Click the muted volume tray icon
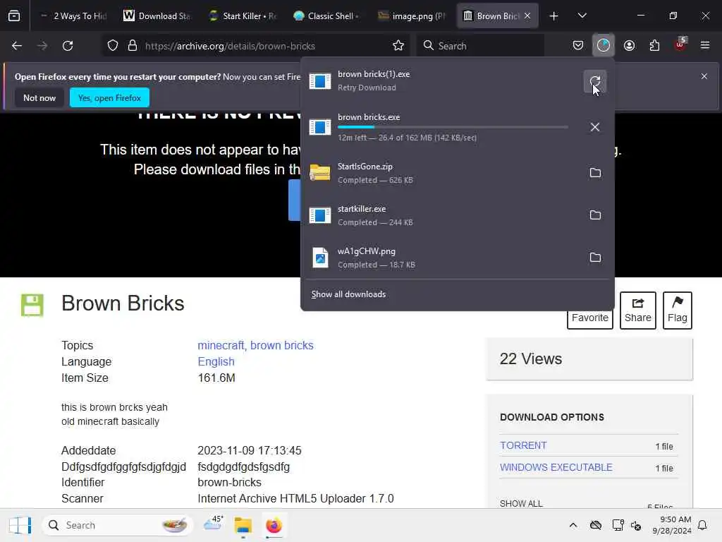This screenshot has width=722, height=542. (637, 525)
